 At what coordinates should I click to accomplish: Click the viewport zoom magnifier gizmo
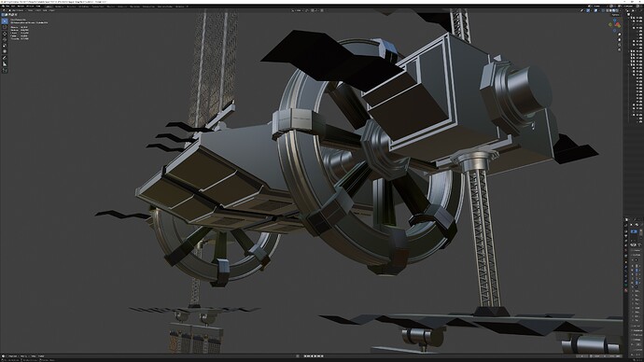pyautogui.click(x=620, y=35)
